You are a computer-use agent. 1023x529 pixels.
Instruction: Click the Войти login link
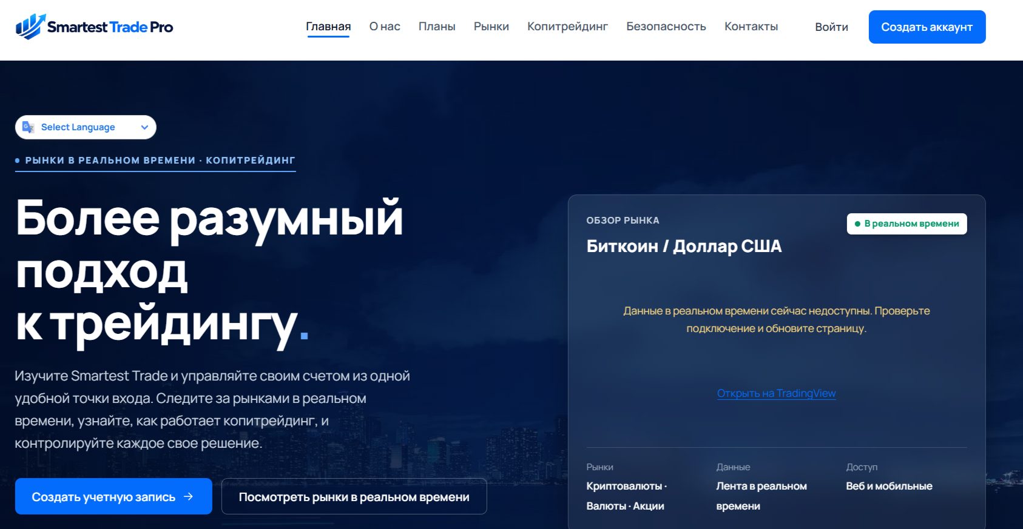point(831,27)
